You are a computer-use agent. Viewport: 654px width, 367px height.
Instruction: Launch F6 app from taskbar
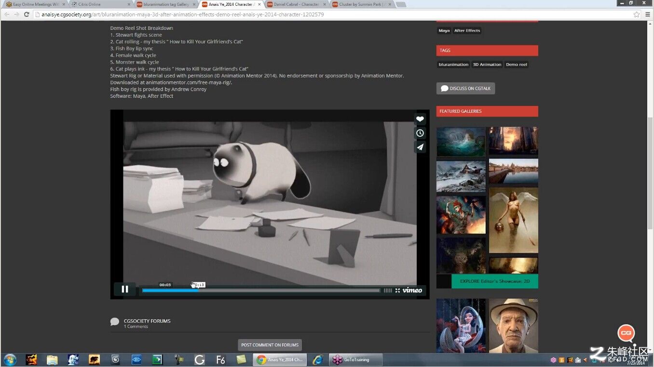(x=220, y=360)
